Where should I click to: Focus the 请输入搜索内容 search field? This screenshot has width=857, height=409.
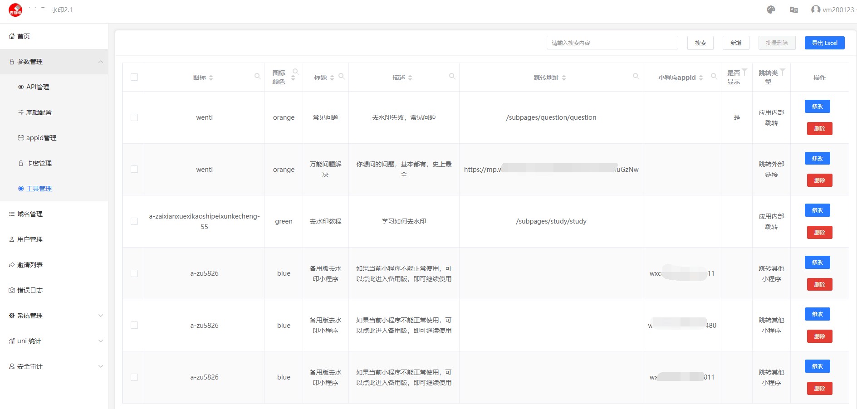(612, 43)
